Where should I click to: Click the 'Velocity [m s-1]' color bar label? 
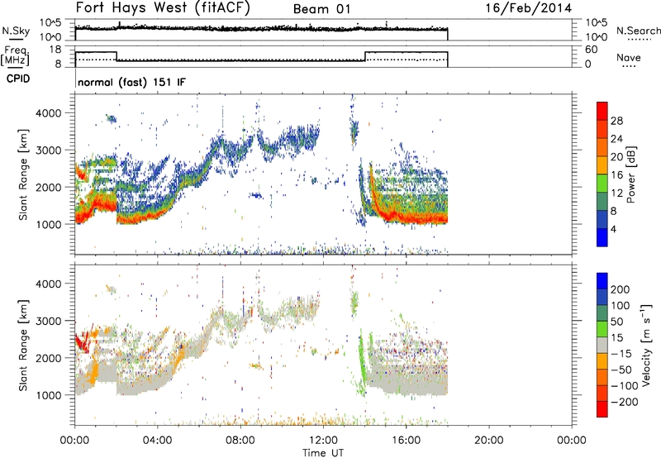[x=645, y=345]
